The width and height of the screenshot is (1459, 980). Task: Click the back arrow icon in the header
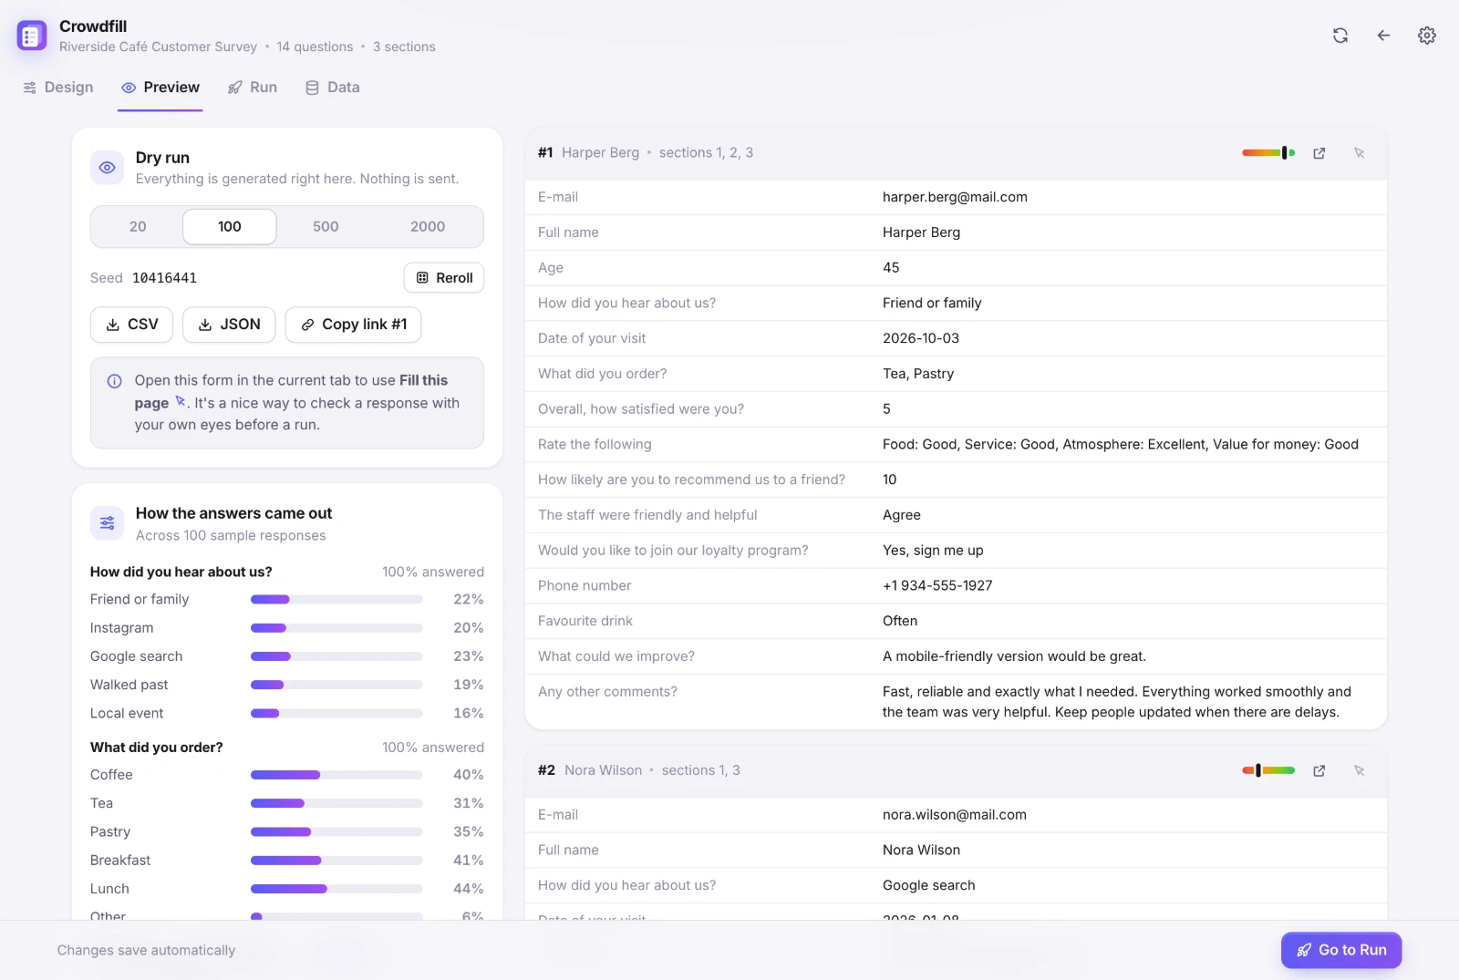(x=1383, y=36)
